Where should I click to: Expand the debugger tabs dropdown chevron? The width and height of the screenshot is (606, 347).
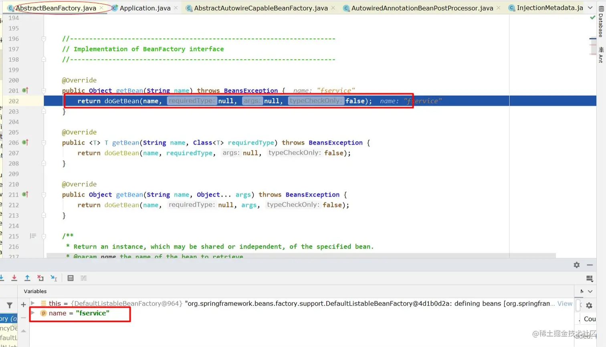[x=590, y=291]
